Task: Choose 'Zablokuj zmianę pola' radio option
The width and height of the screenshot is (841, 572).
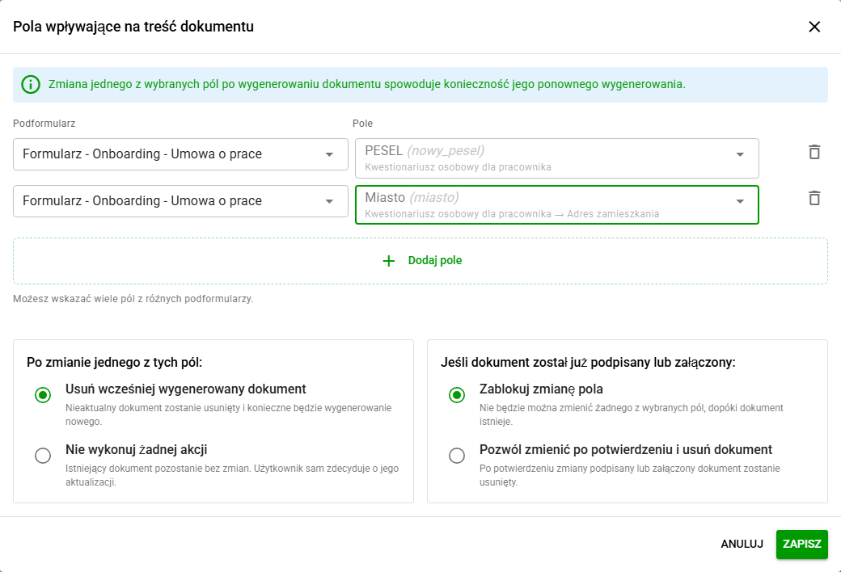Action: click(x=457, y=395)
